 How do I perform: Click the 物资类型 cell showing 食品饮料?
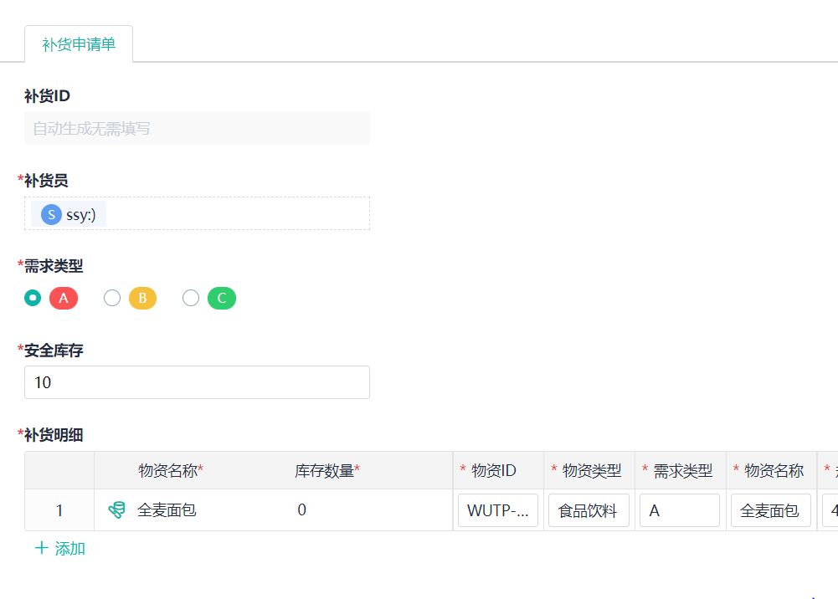589,510
